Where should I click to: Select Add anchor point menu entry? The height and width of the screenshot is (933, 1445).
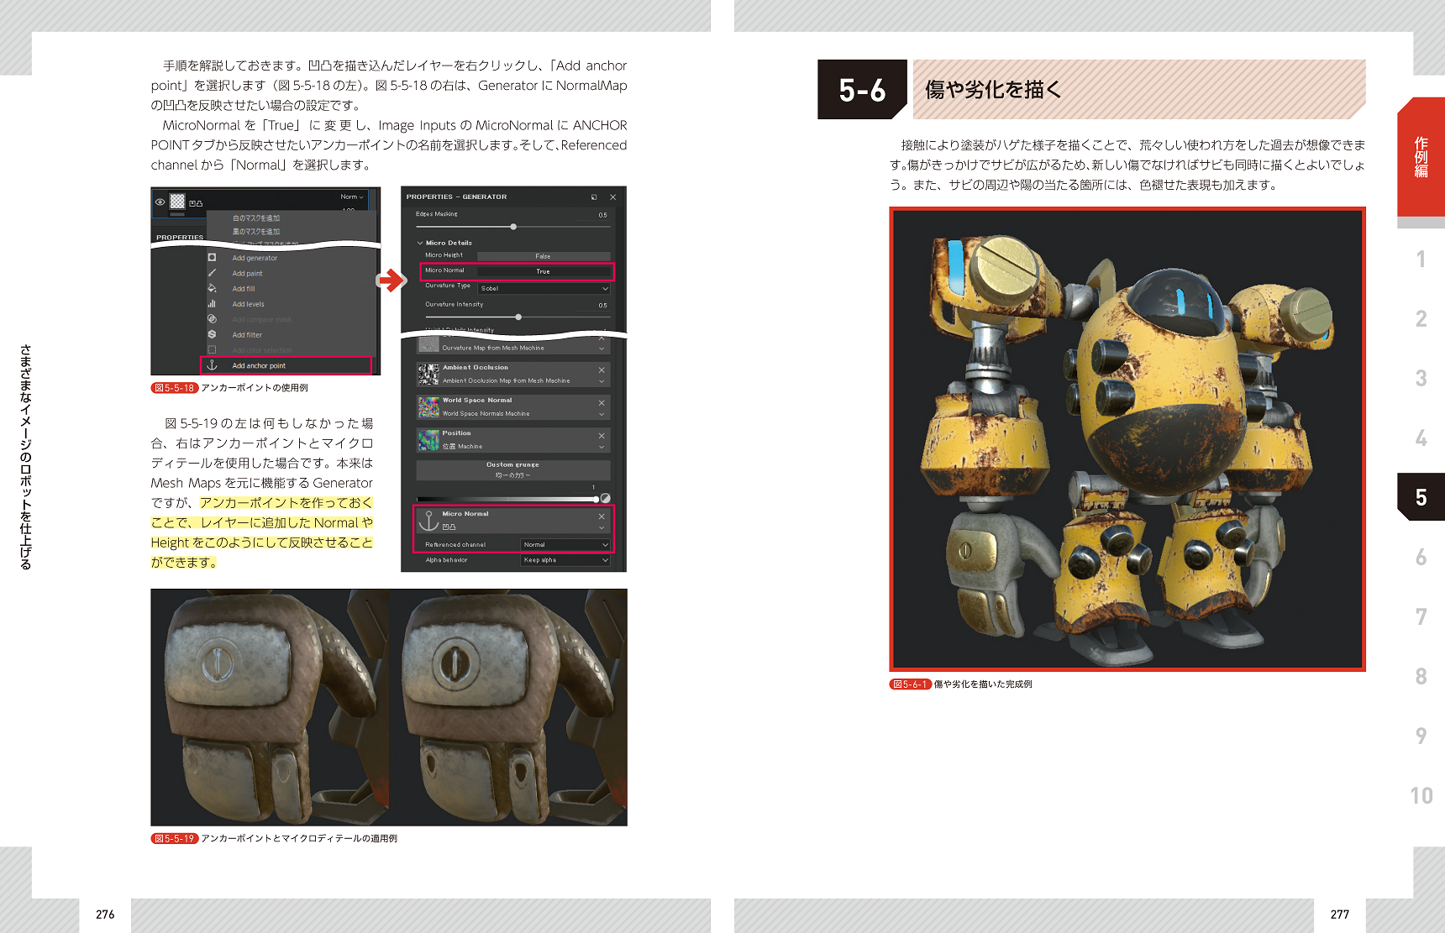(259, 365)
